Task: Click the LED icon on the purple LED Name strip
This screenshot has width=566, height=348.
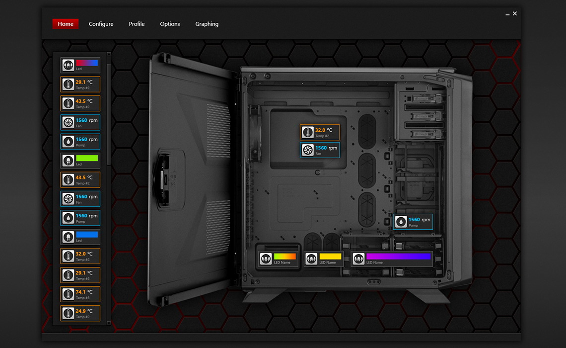Action: pos(358,259)
